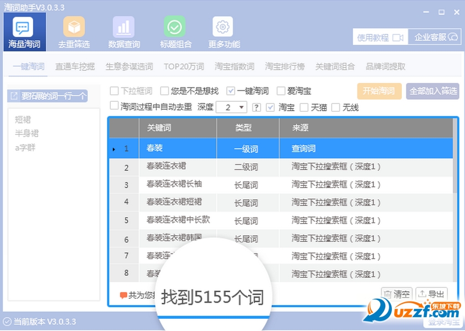465x331 pixels.
Task: Enable the 下拉框词 checkbox
Action: point(114,91)
